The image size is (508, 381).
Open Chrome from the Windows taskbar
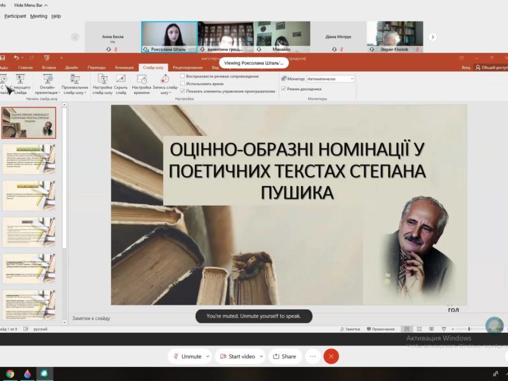pos(10,374)
